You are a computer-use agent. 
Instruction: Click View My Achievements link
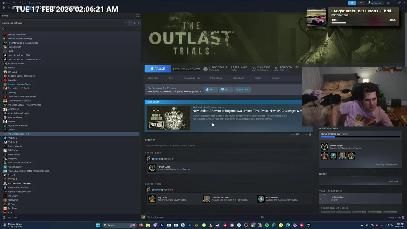(387, 164)
